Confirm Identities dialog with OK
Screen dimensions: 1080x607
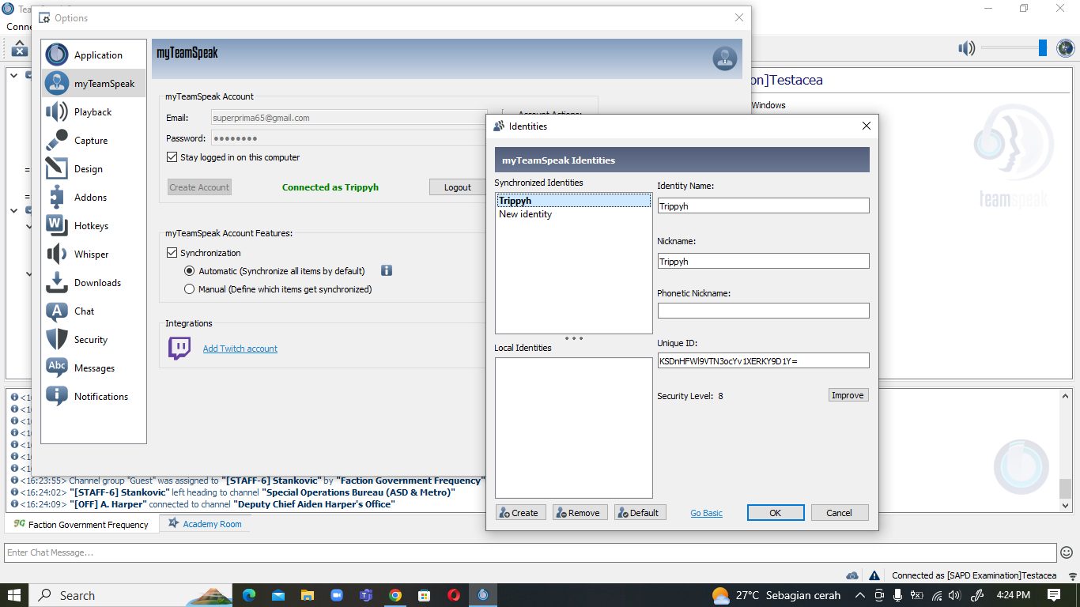(776, 512)
